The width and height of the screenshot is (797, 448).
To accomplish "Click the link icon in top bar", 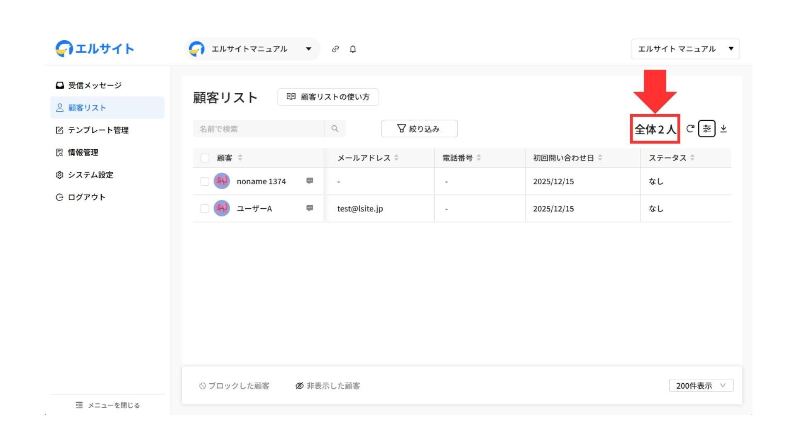I will 335,49.
